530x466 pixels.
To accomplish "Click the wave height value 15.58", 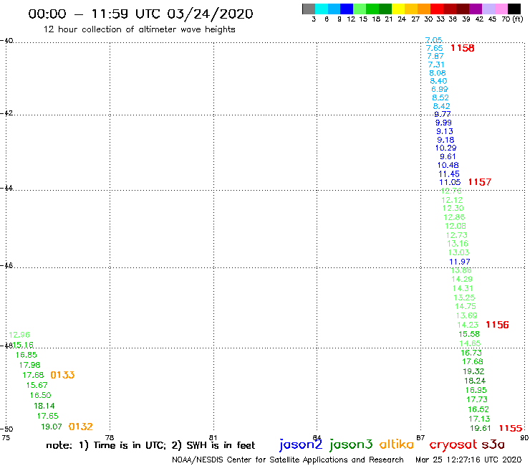I will [x=469, y=334].
